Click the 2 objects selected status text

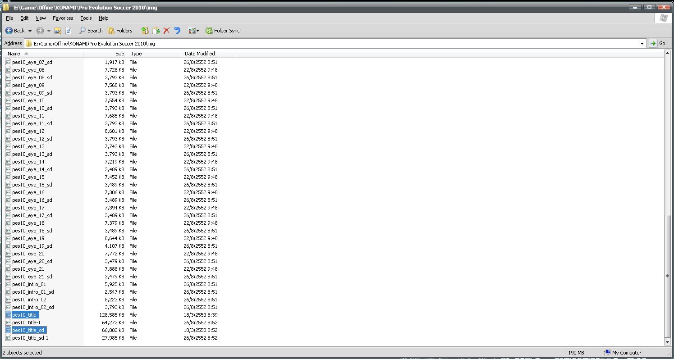click(22, 353)
